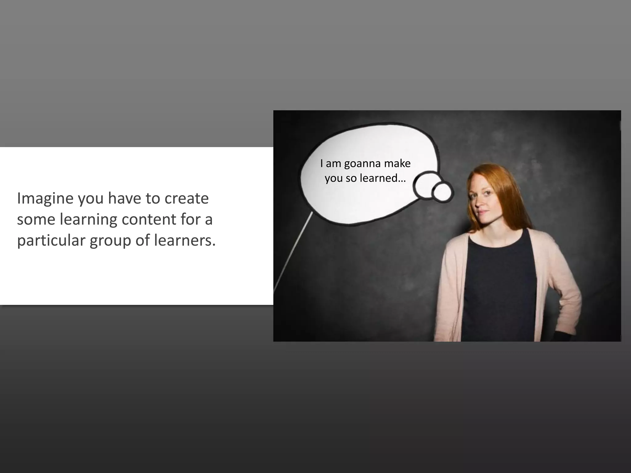Click the word 'learners.' in the text box

tap(185, 240)
